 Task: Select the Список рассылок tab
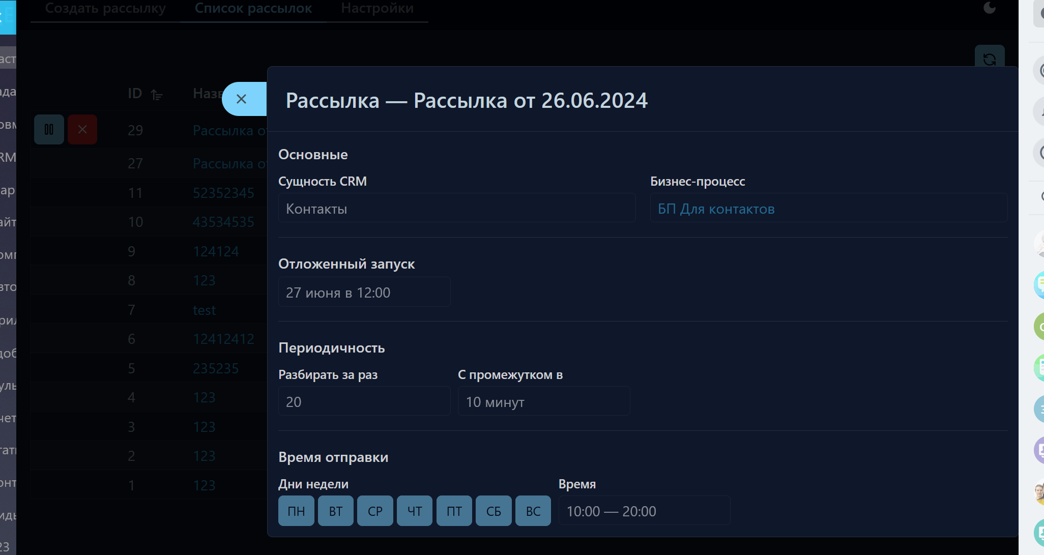click(x=253, y=9)
